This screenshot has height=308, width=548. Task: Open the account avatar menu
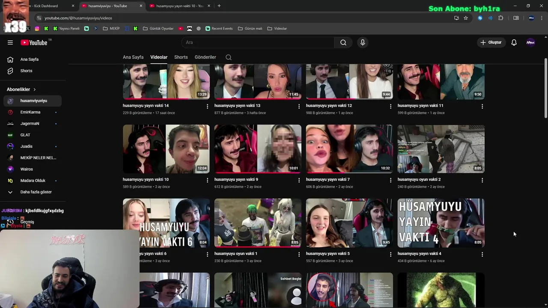[x=530, y=42]
